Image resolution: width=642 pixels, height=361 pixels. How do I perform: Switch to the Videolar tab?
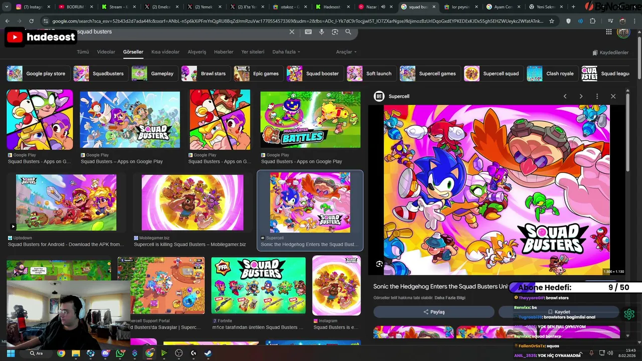click(x=106, y=52)
